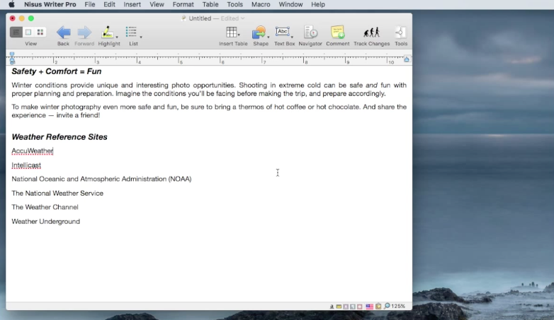Click in paragraph starting To make winter photography
This screenshot has height=320, width=554.
pyautogui.click(x=209, y=111)
